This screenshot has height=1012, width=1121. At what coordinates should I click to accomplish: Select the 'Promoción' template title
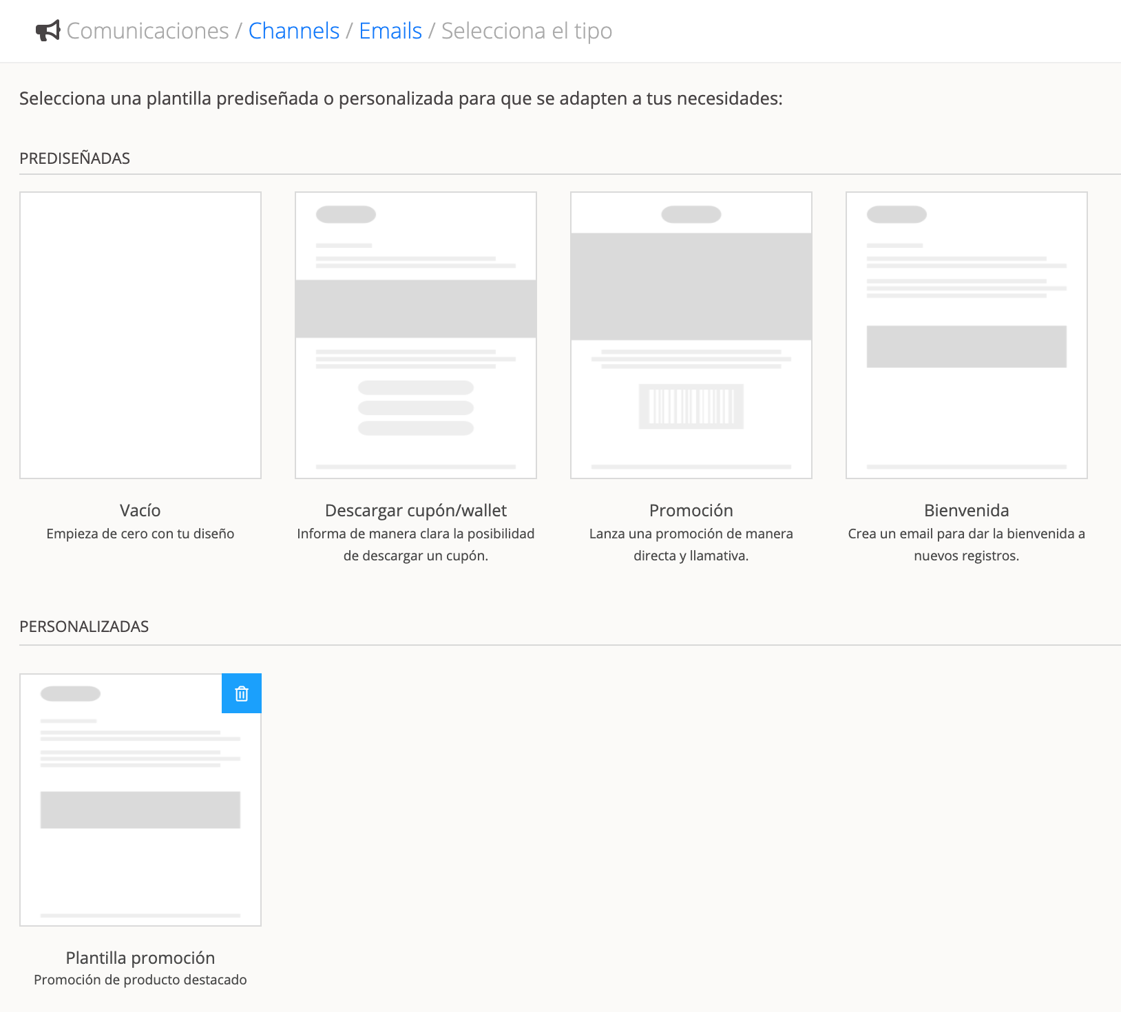coord(691,510)
